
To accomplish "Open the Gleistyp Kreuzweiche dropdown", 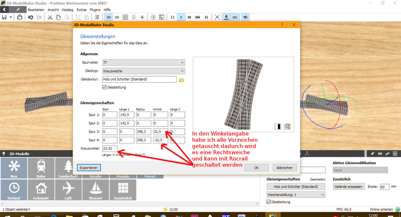I will pyautogui.click(x=143, y=71).
